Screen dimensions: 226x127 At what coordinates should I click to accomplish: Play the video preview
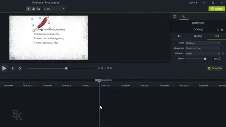pyautogui.click(x=4, y=68)
